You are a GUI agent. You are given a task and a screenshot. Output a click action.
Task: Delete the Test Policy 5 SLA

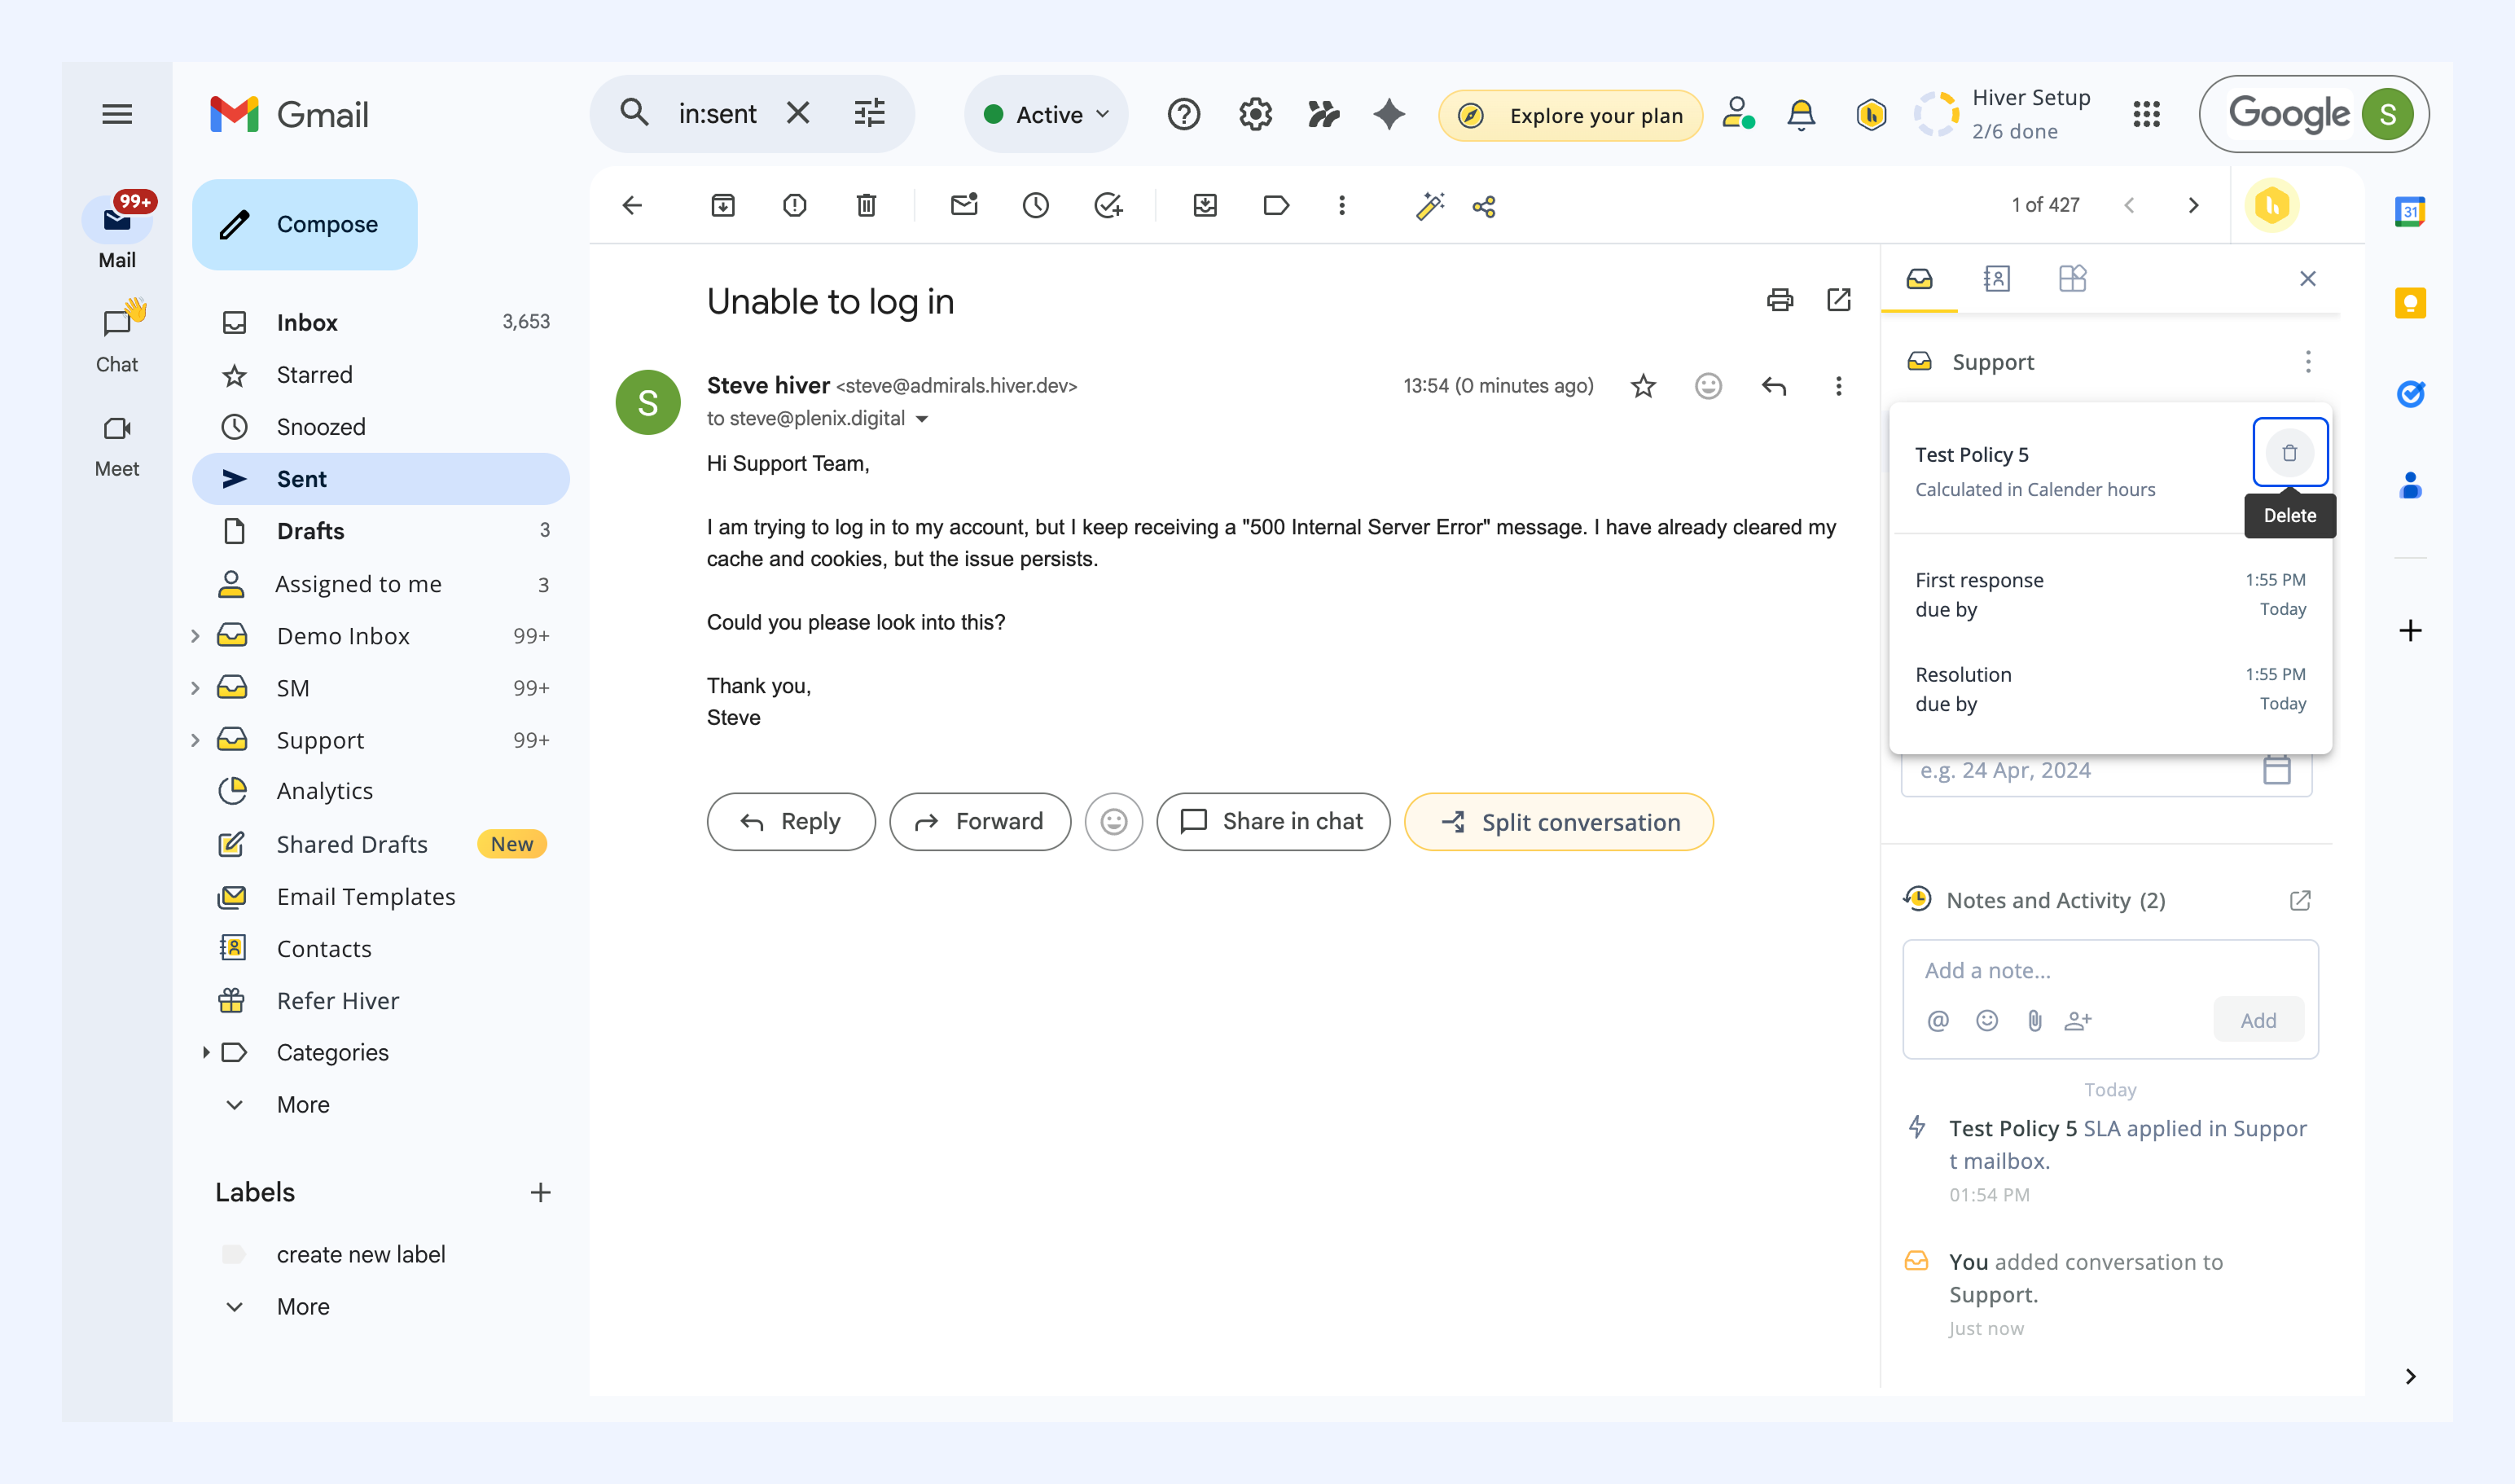tap(2290, 453)
